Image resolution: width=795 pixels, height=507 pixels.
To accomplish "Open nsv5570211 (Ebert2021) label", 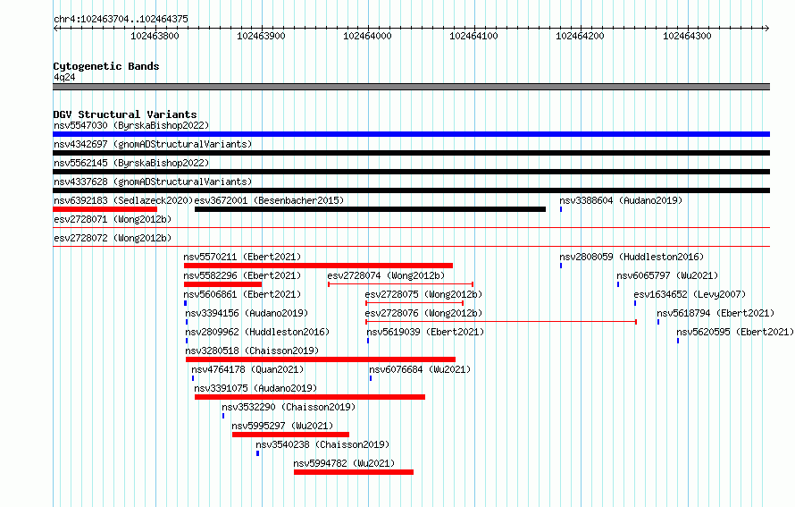I will (242, 257).
